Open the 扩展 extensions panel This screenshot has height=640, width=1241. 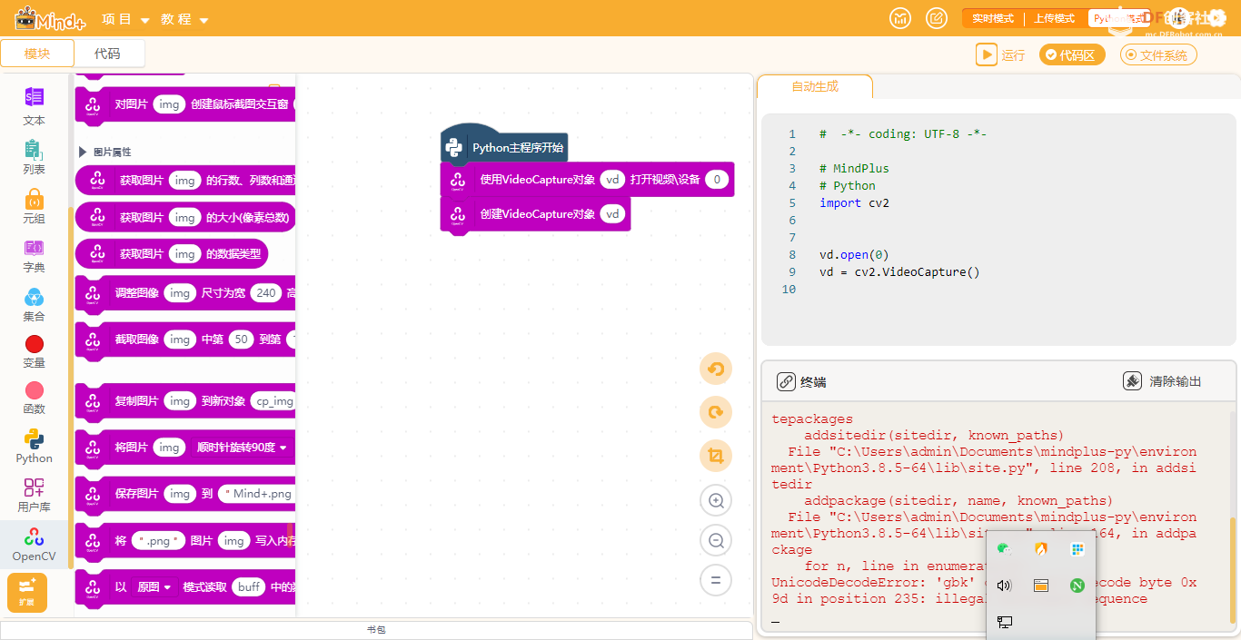point(27,592)
